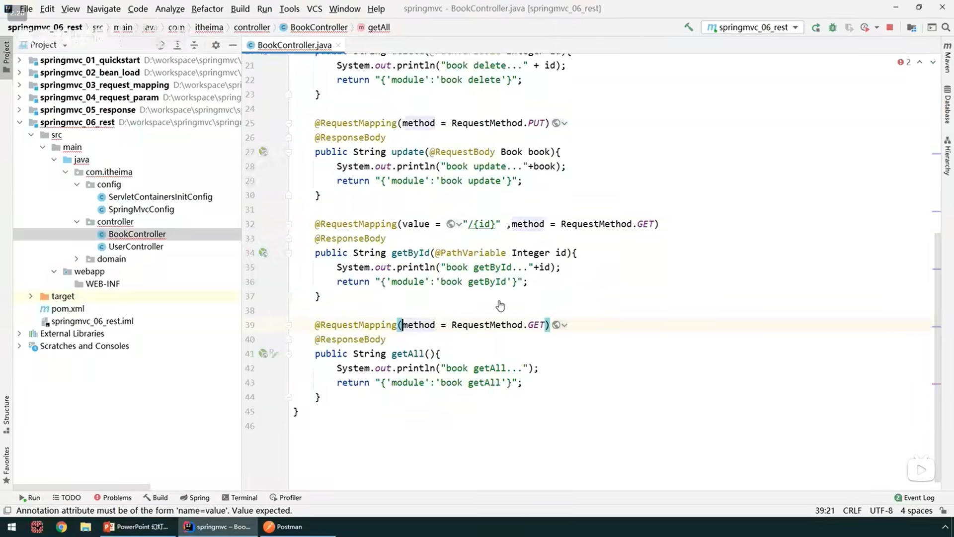Open the Hierarchy tool window
Image resolution: width=954 pixels, height=537 pixels.
click(x=948, y=156)
